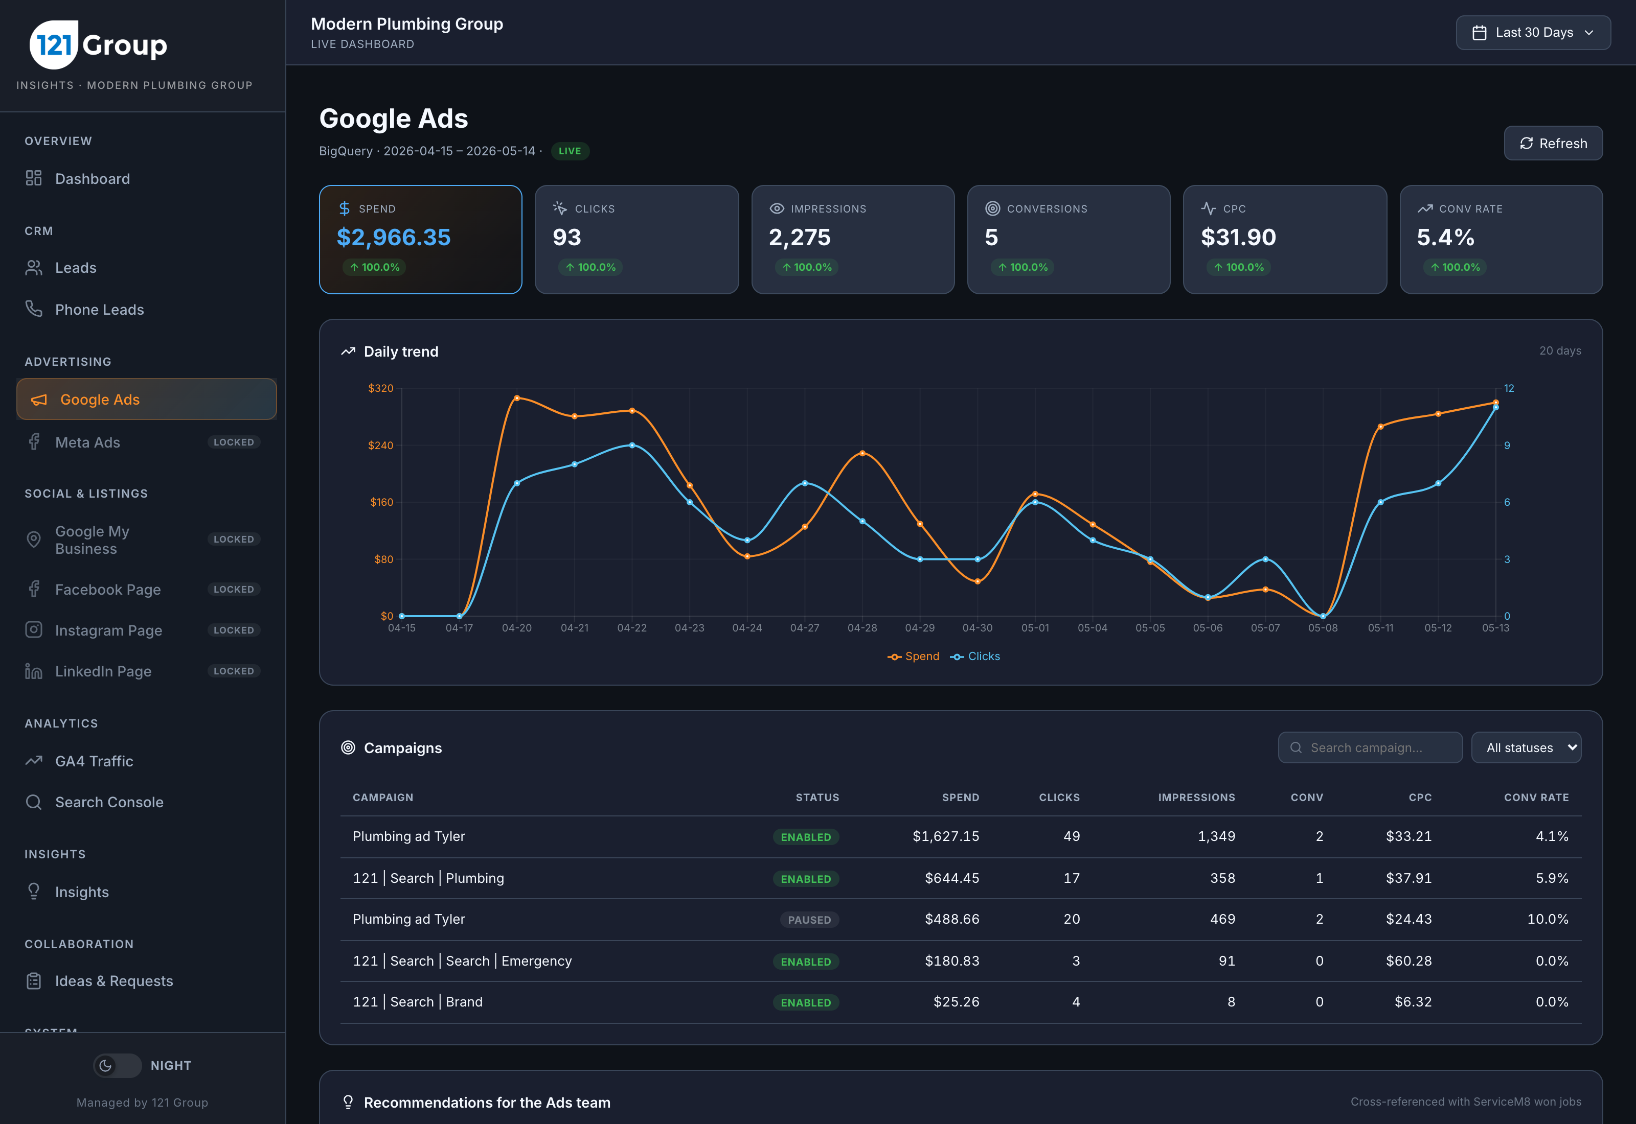Click the Campaigns target icon

coord(348,747)
